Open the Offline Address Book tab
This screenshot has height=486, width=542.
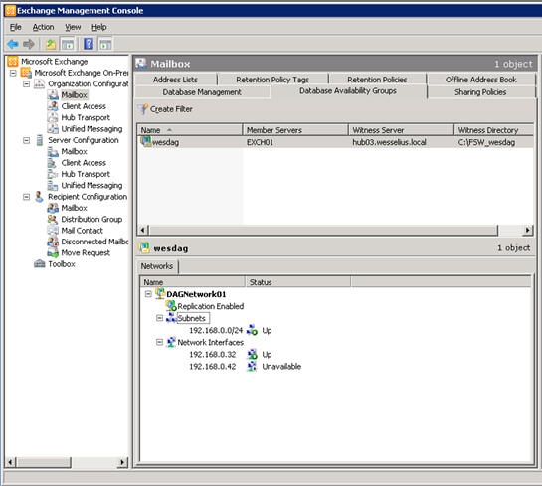click(480, 80)
